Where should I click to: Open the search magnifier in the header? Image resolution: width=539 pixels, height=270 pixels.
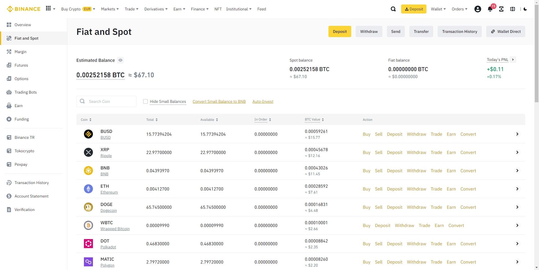[x=393, y=9]
